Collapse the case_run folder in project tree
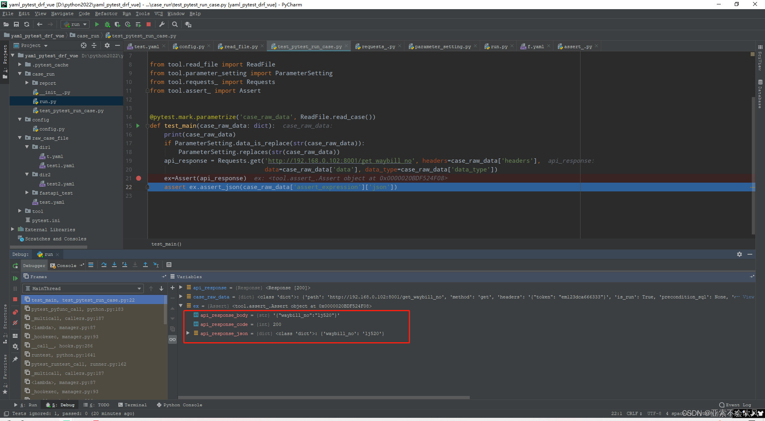Viewport: 765px width, 421px height. coord(20,74)
